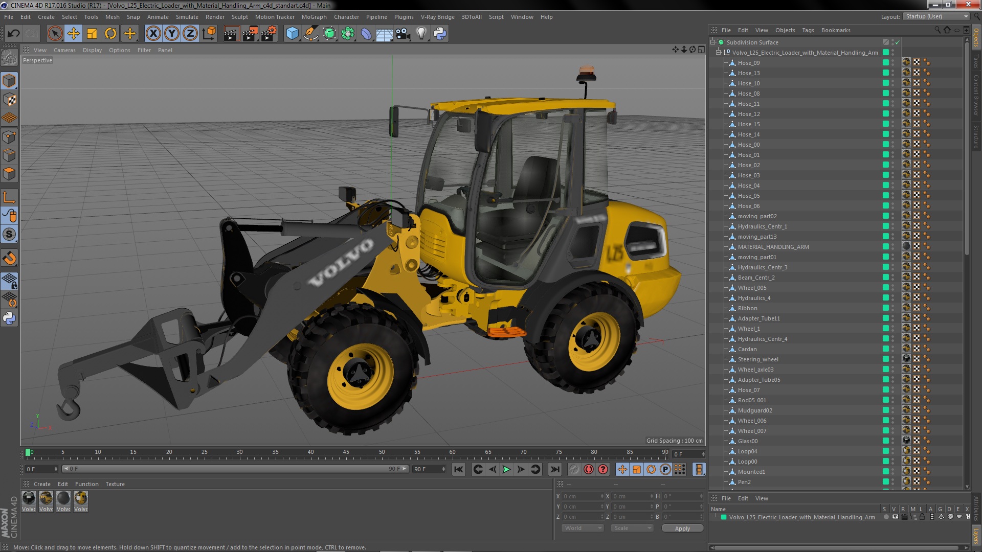Open the MoGraph menu
Viewport: 982px width, 552px height.
point(314,17)
